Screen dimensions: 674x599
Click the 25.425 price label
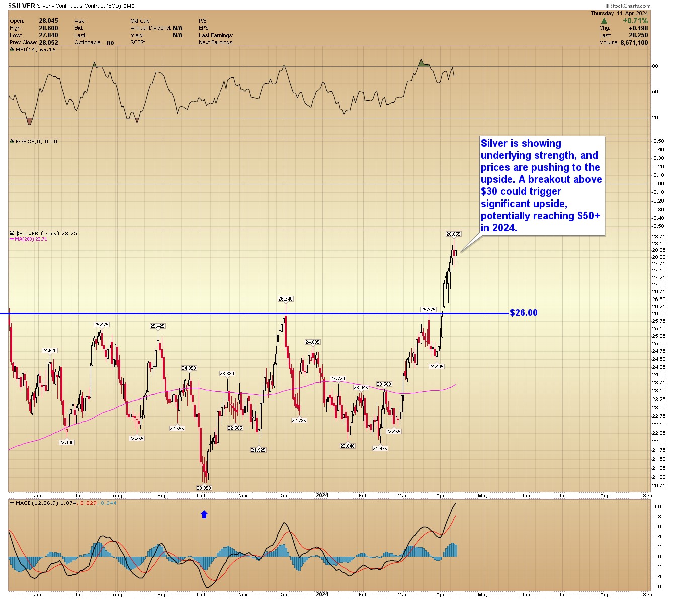point(157,326)
